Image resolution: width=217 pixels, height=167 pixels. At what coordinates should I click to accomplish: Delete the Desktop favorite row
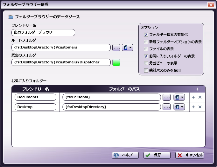click(x=200, y=107)
